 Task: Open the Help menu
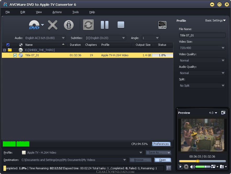click(x=92, y=12)
